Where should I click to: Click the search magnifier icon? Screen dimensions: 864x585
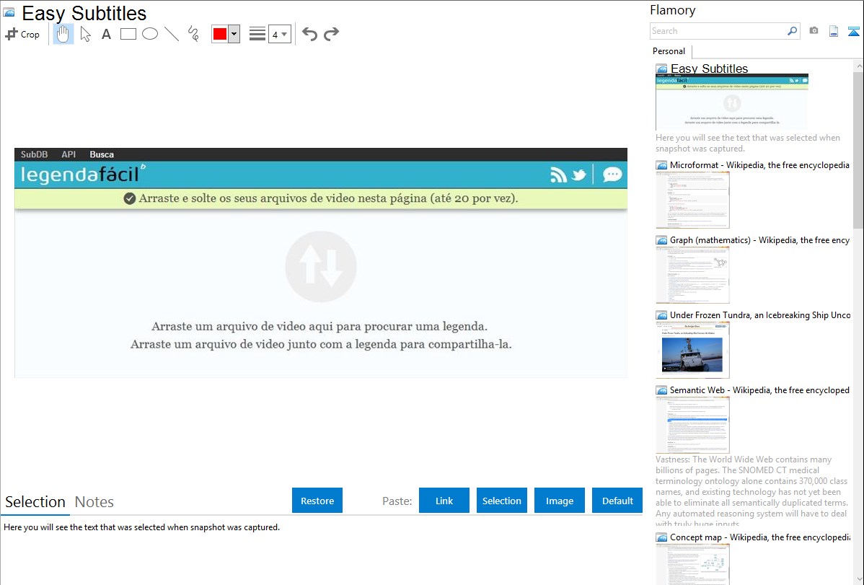click(x=793, y=31)
